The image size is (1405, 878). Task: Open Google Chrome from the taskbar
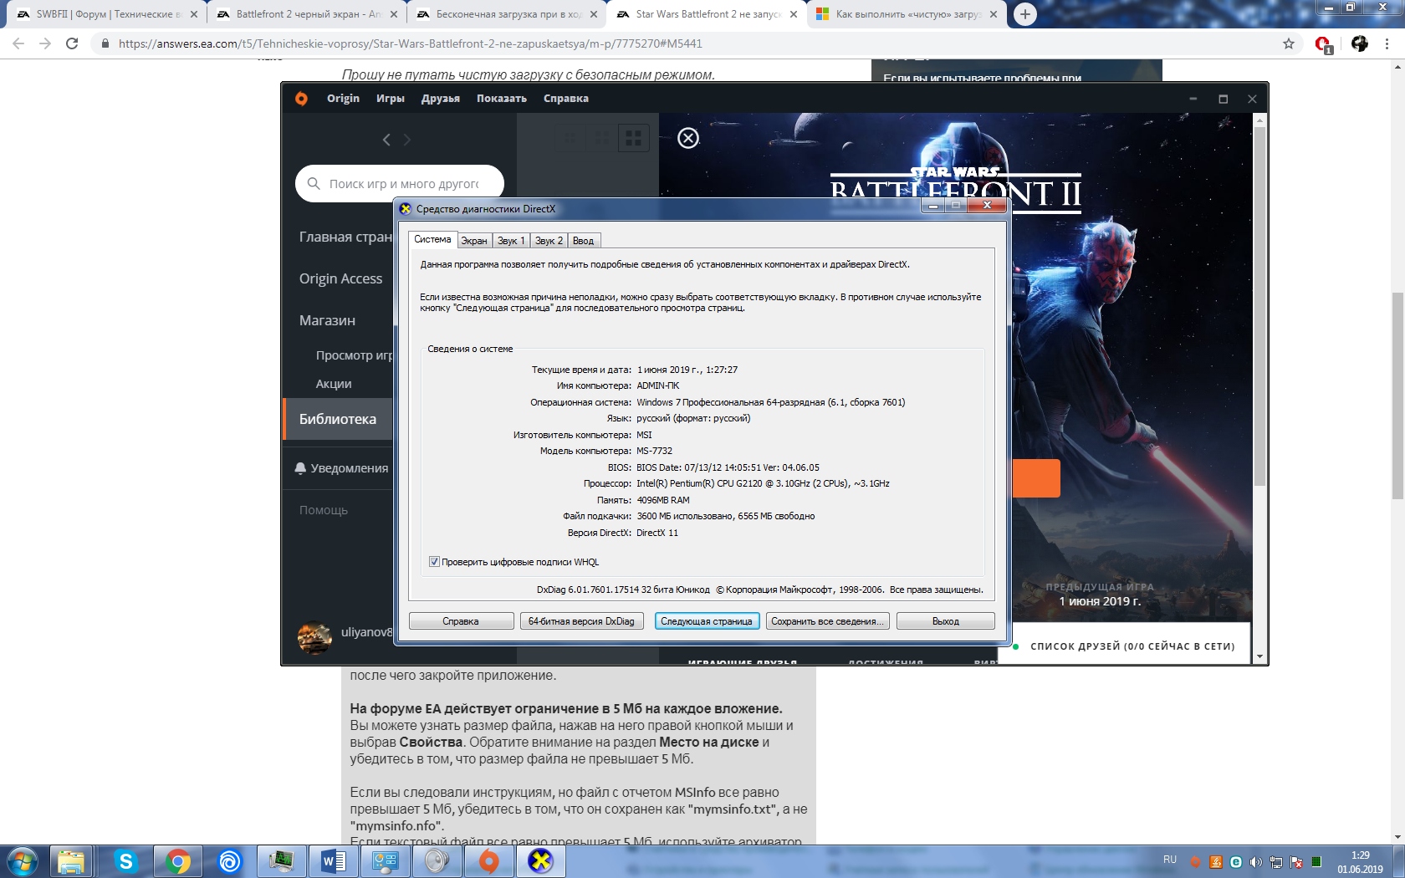177,861
